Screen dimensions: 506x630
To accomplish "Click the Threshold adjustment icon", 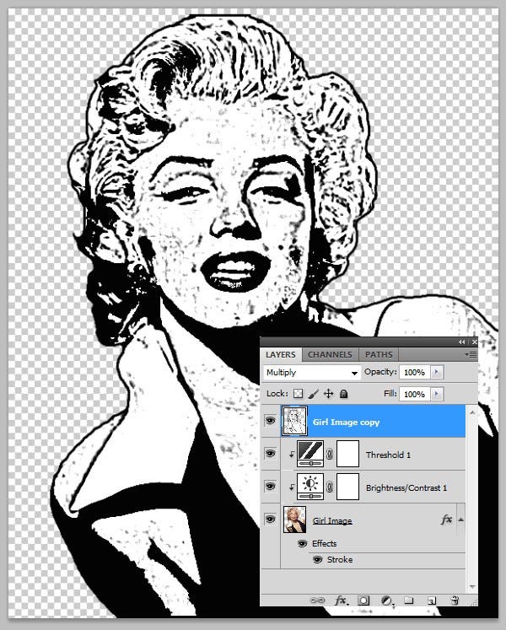I will 310,454.
